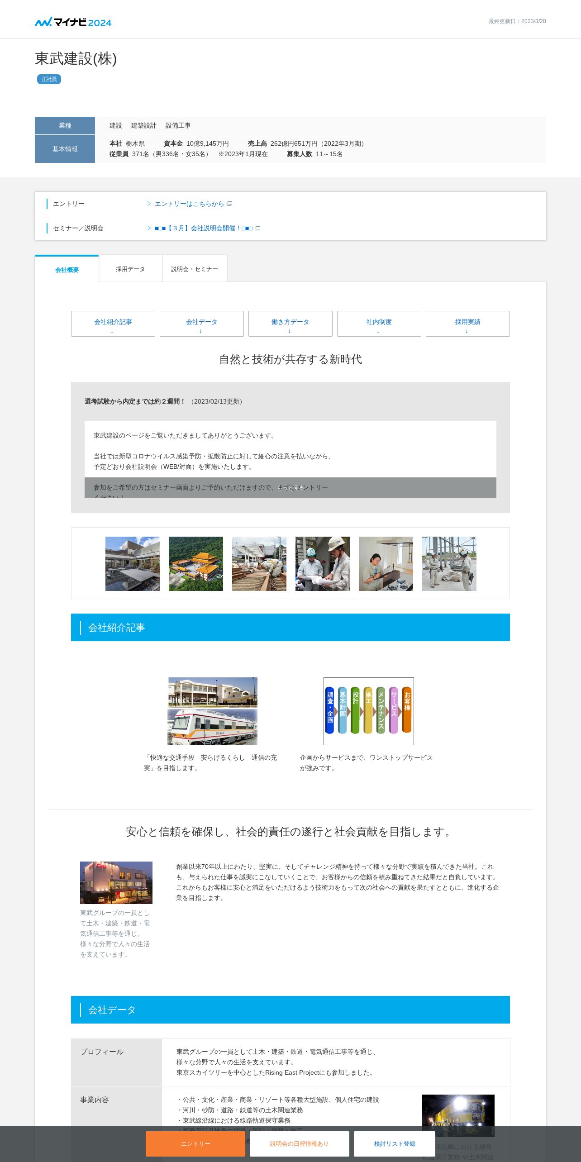Click the 建築設計 industry text
Screen dimensions: 581x1162
144,125
